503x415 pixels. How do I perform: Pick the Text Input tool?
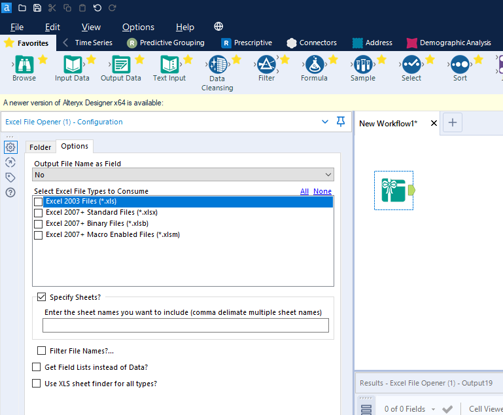(x=169, y=65)
